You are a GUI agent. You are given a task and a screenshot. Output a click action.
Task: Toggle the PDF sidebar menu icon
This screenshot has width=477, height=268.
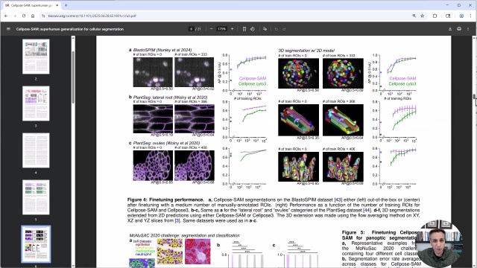(8, 29)
